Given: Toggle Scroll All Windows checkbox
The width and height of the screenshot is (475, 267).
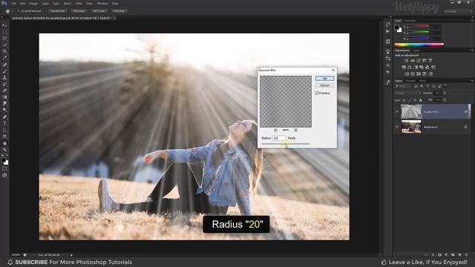Looking at the screenshot, I should click(19, 11).
